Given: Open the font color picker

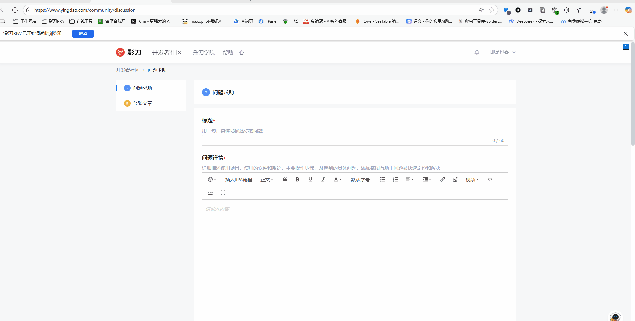Looking at the screenshot, I should tap(338, 179).
